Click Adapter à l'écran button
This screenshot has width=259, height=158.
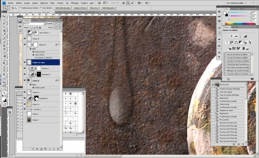tap(80, 8)
